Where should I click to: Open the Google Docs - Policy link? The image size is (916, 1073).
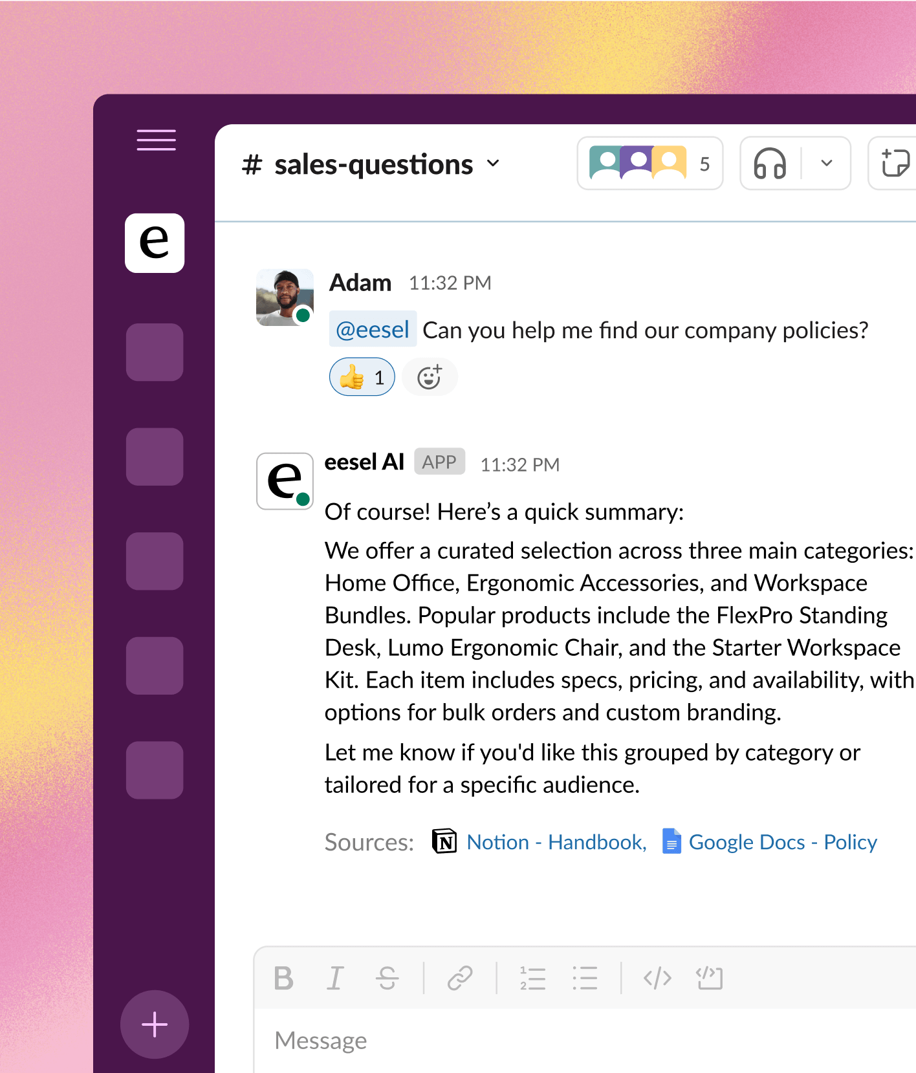(x=783, y=842)
